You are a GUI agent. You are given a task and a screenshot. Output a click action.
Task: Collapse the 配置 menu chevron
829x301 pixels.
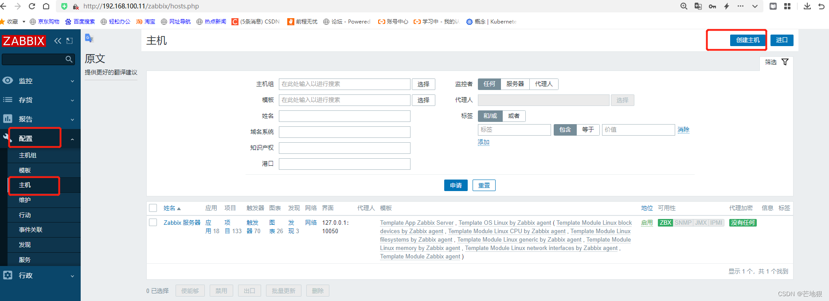pos(72,139)
